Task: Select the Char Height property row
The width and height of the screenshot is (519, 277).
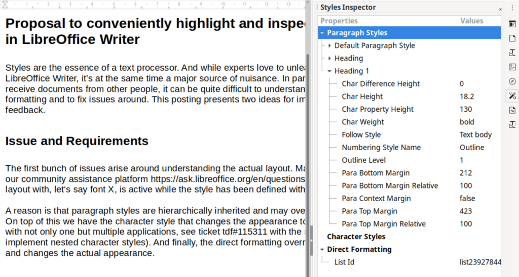Action: tap(410, 97)
